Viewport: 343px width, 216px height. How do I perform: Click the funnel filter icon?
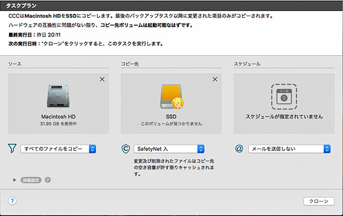[12, 148]
